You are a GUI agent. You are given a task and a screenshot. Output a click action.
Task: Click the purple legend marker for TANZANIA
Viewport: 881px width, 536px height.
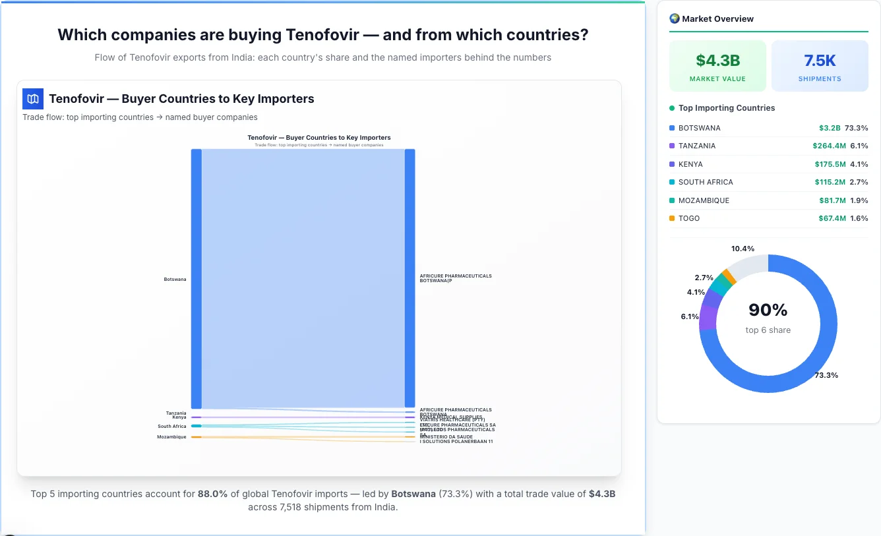pyautogui.click(x=673, y=146)
